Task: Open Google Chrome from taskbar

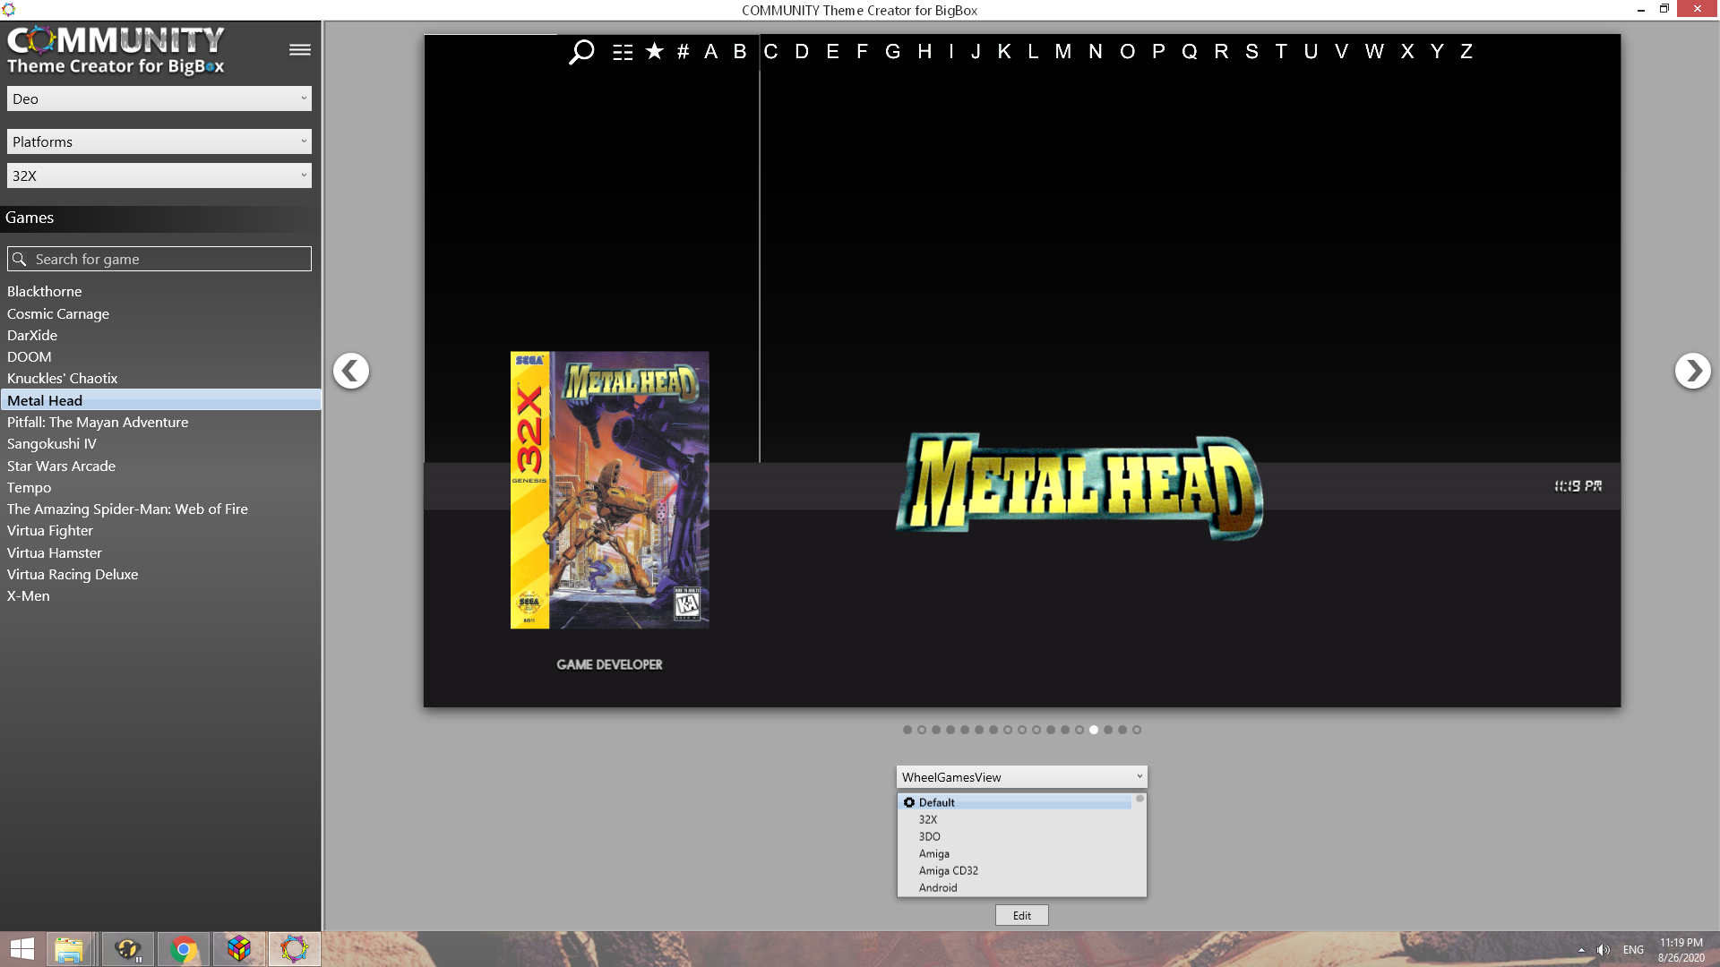Action: point(183,949)
